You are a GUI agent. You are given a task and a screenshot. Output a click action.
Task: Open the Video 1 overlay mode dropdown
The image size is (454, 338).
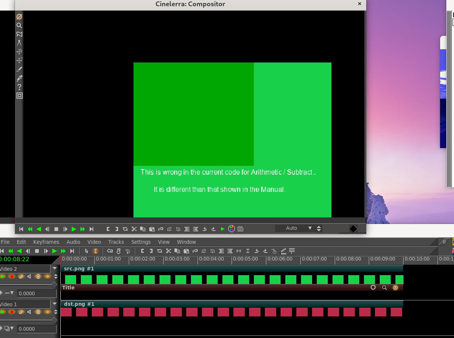tap(9, 329)
